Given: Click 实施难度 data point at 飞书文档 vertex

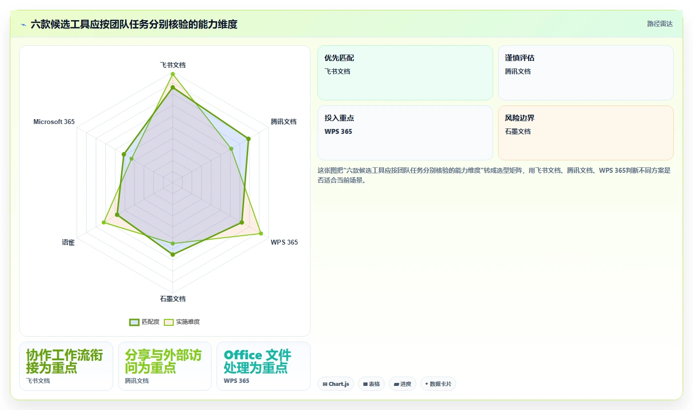Looking at the screenshot, I should (173, 74).
